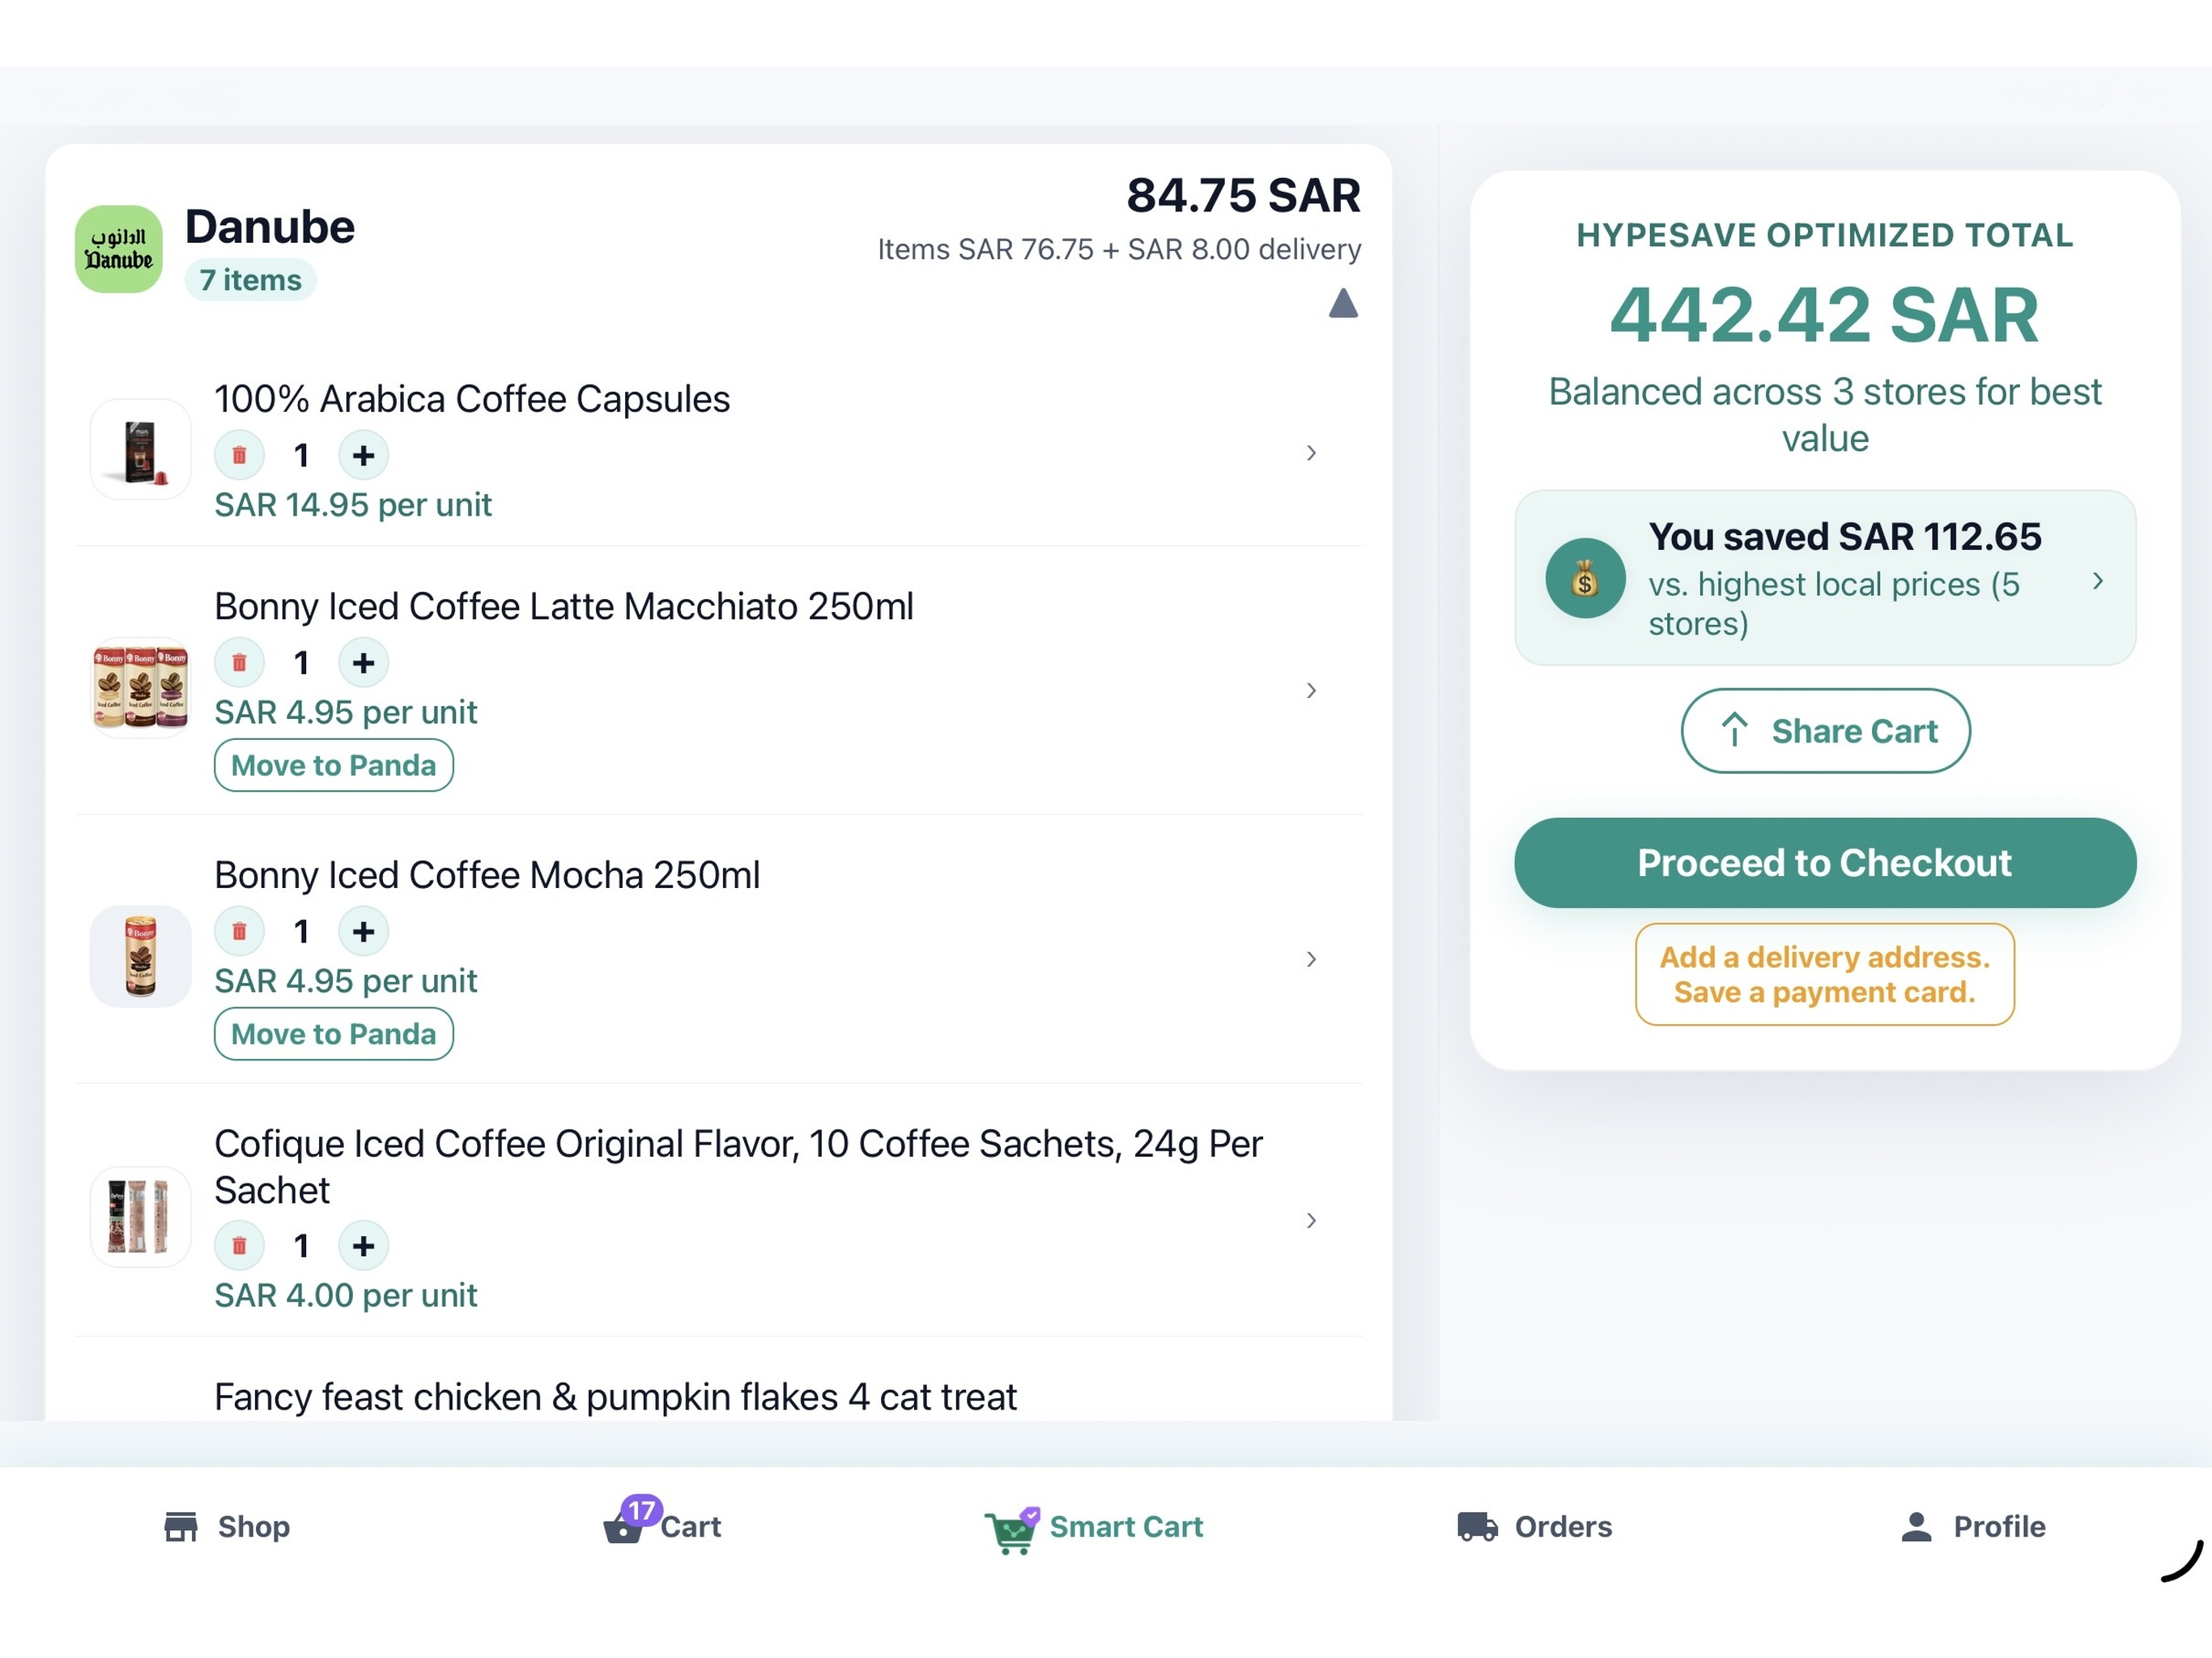Open Fancy feast chicken & pumpkin item
The height and width of the screenshot is (1658, 2212).
click(x=615, y=1397)
